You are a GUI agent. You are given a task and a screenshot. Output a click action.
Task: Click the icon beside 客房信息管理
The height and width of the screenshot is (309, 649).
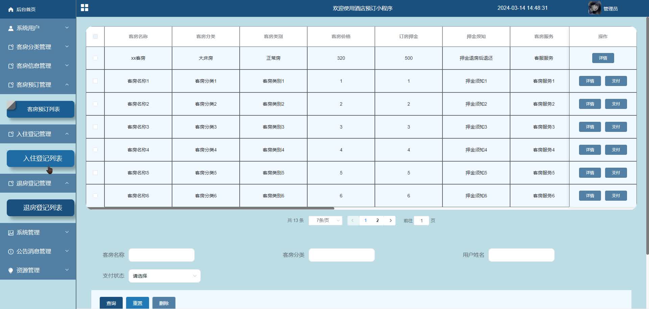click(x=11, y=66)
